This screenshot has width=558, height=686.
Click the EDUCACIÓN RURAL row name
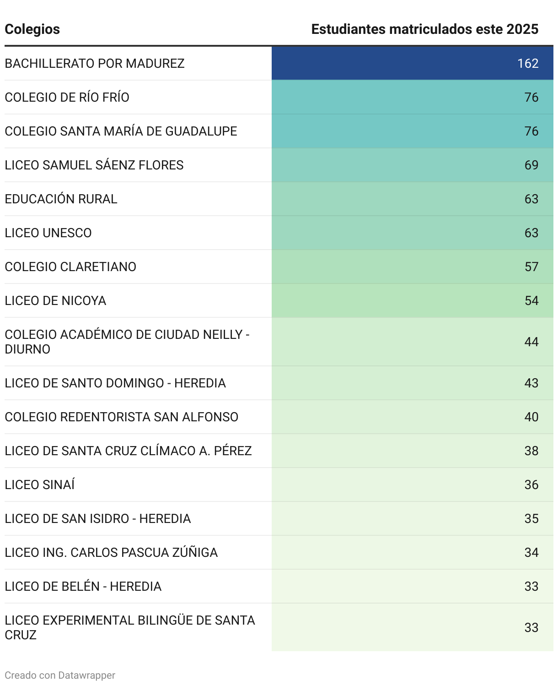click(61, 199)
